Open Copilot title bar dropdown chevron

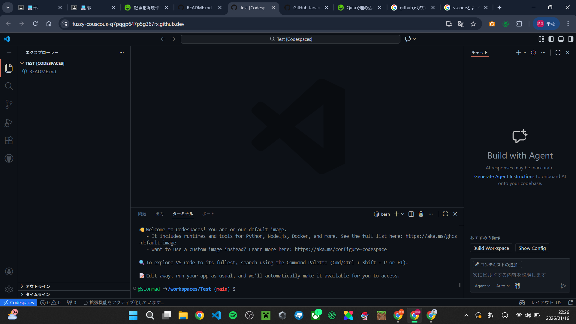[x=415, y=39]
